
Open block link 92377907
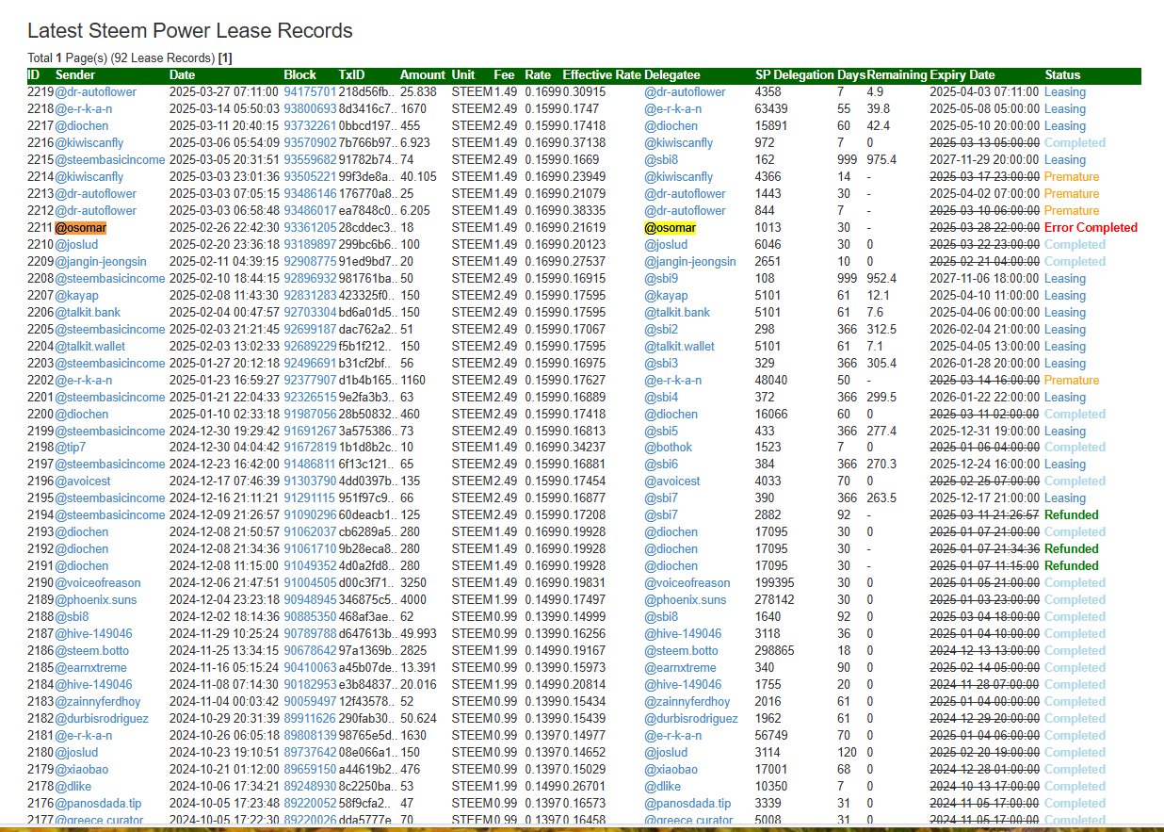coord(310,381)
